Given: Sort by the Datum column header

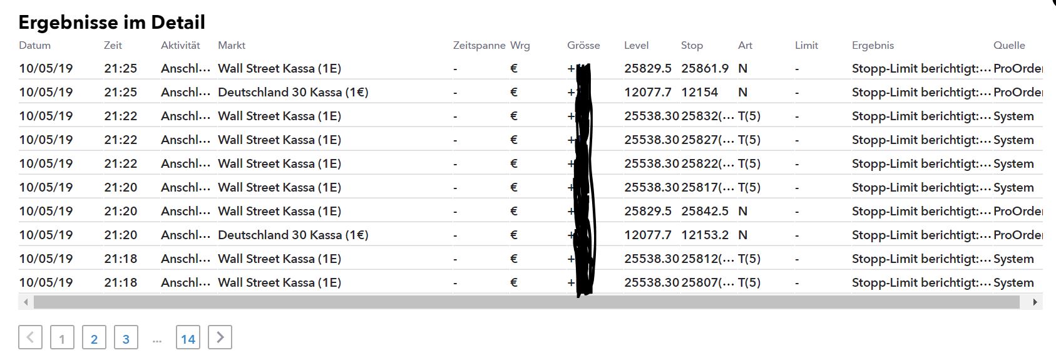Looking at the screenshot, I should [35, 45].
